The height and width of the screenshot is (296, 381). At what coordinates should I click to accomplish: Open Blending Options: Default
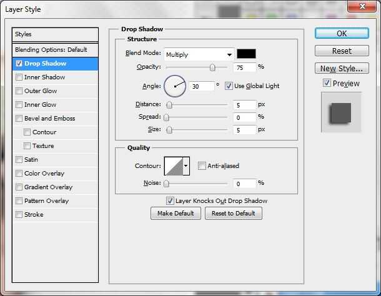pos(55,50)
